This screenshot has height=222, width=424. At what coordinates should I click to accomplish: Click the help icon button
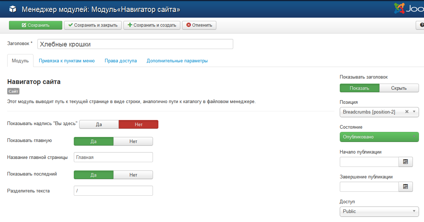(420, 25)
